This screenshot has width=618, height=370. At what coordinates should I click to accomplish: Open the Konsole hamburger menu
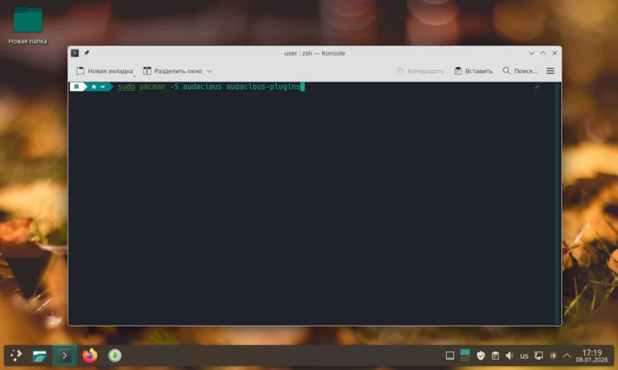[550, 71]
